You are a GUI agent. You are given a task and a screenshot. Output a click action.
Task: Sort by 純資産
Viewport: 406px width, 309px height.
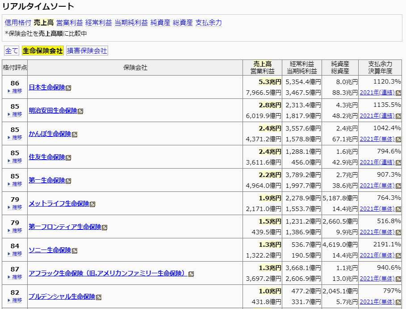tap(160, 23)
